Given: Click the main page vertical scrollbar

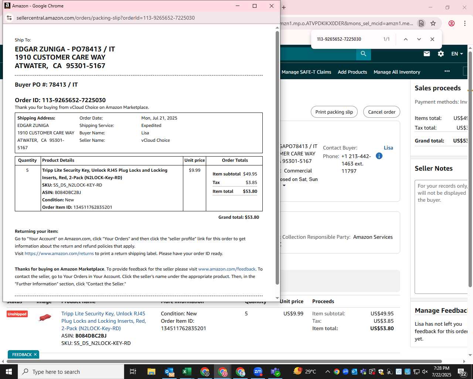Looking at the screenshot, I should point(470,169).
